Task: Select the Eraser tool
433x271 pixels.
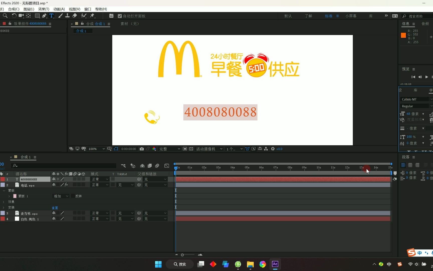Action: 75,16
